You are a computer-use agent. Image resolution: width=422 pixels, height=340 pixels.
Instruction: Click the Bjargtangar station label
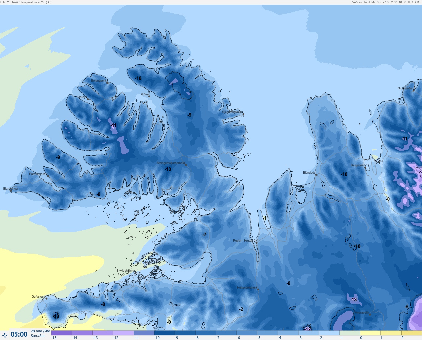point(11,189)
